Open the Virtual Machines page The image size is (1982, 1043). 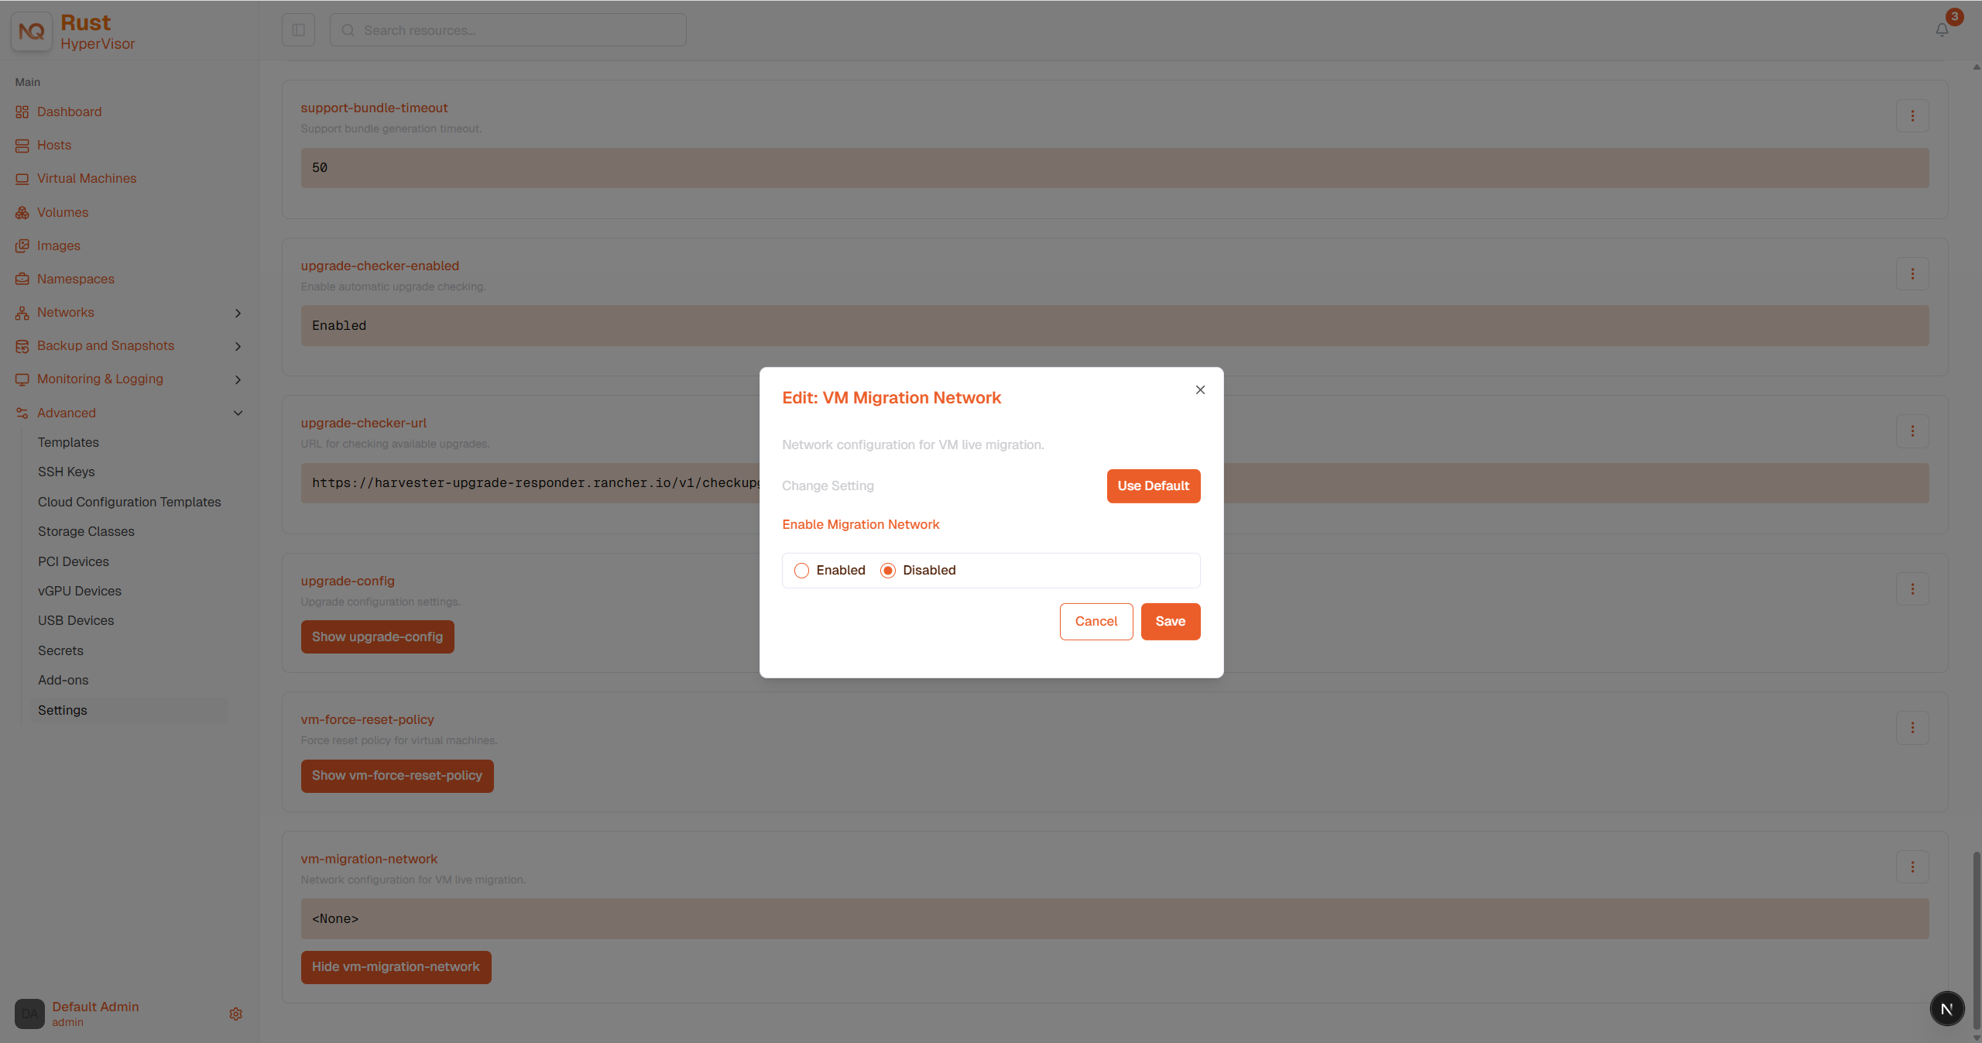(86, 178)
